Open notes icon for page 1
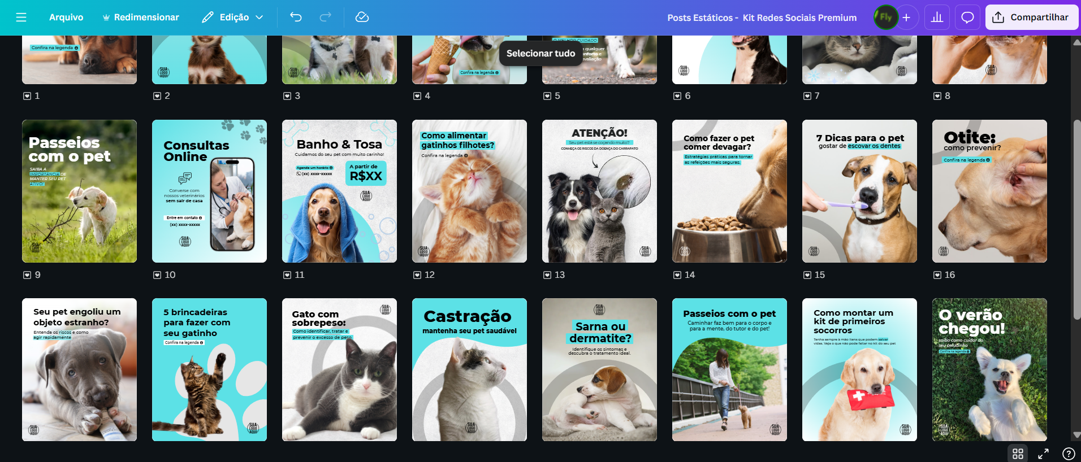Viewport: 1081px width, 462px height. click(27, 96)
